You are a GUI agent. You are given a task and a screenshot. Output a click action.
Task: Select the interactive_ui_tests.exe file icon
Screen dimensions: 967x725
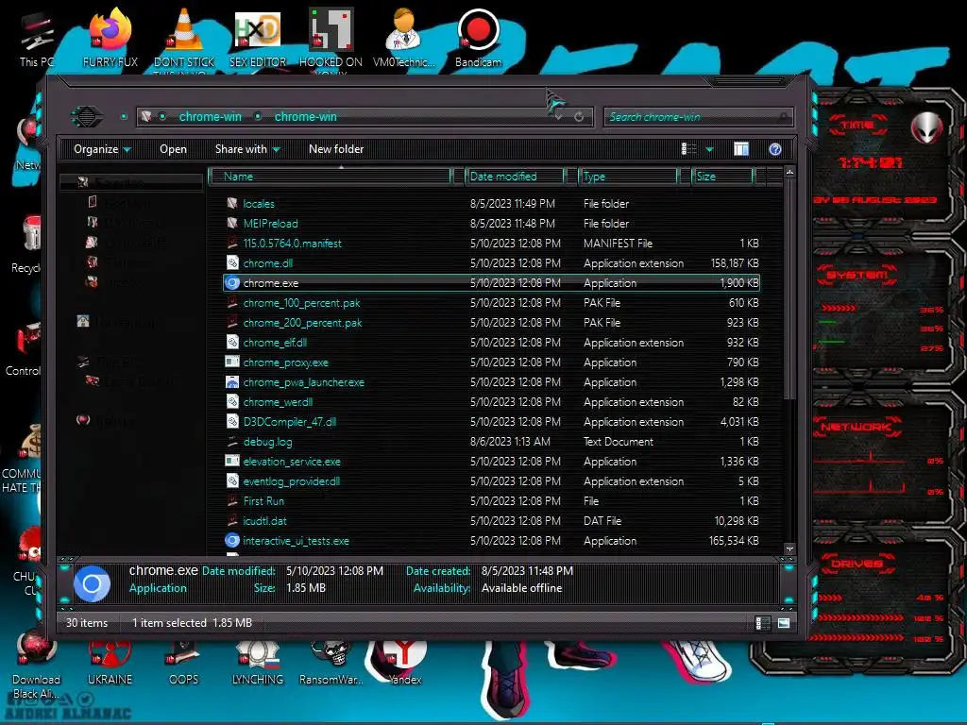click(232, 541)
